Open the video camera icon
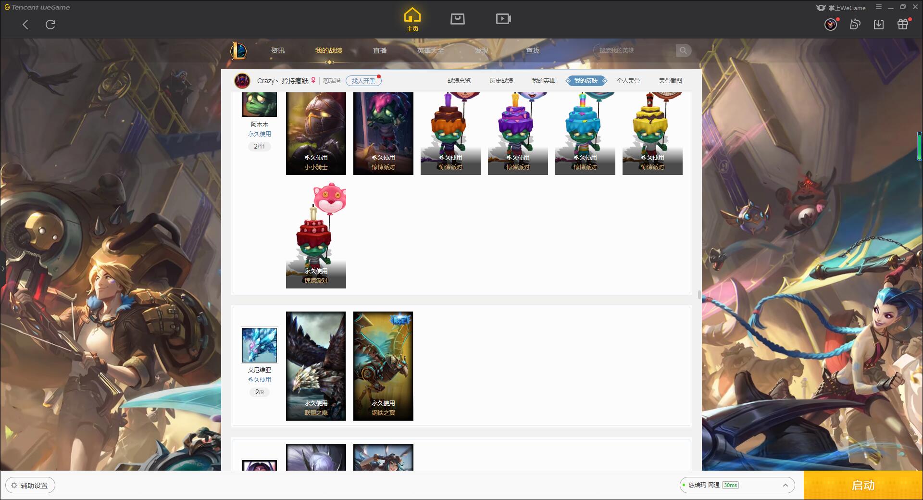The width and height of the screenshot is (923, 500). [503, 19]
